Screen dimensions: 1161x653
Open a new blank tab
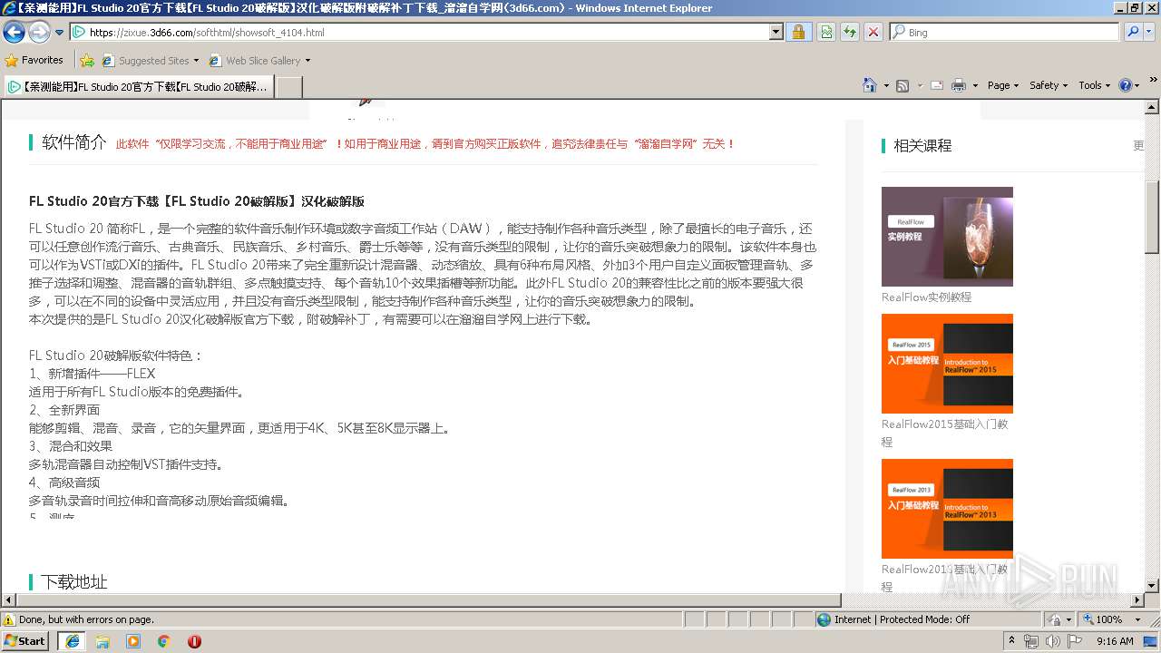[288, 86]
